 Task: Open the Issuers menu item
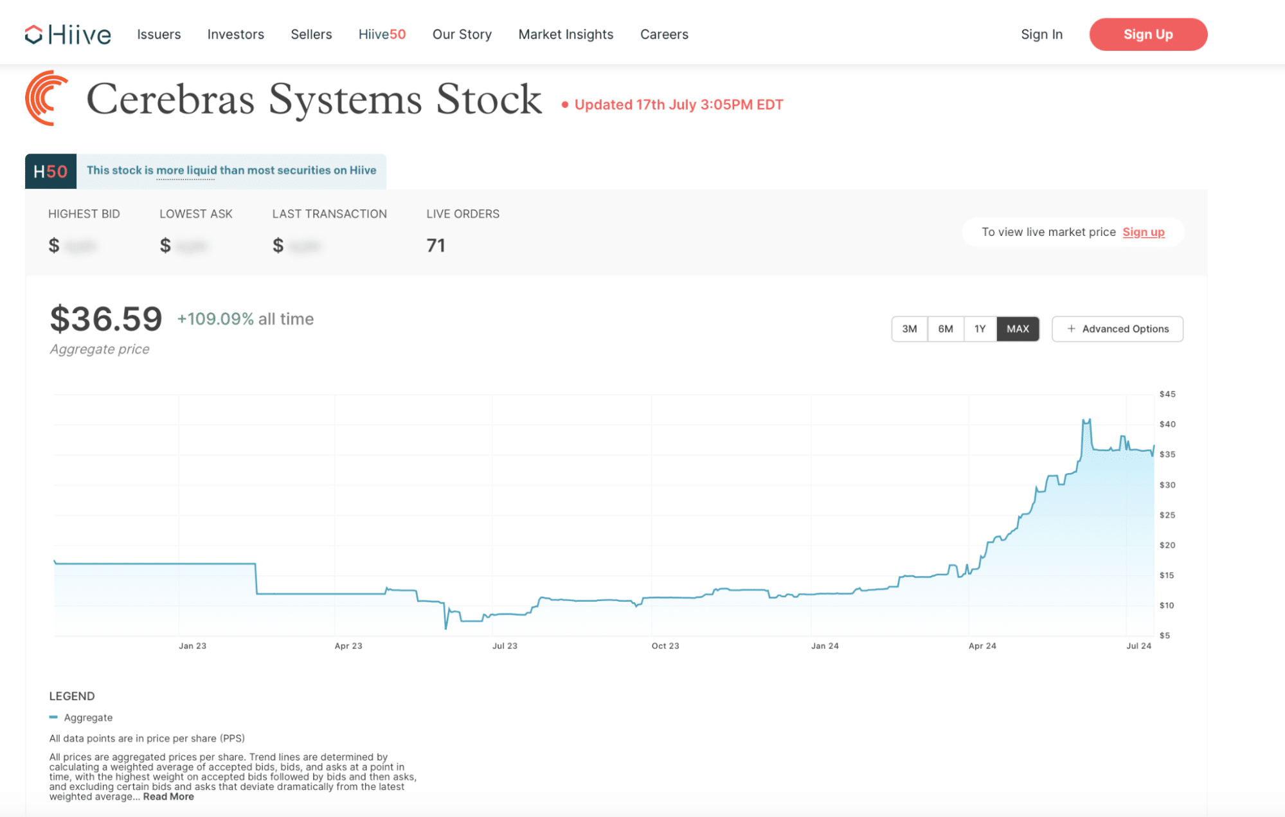click(x=159, y=34)
